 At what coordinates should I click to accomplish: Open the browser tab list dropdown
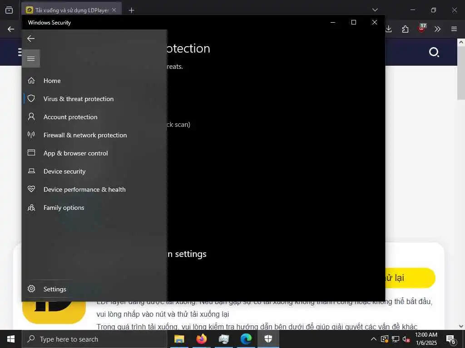tap(375, 10)
